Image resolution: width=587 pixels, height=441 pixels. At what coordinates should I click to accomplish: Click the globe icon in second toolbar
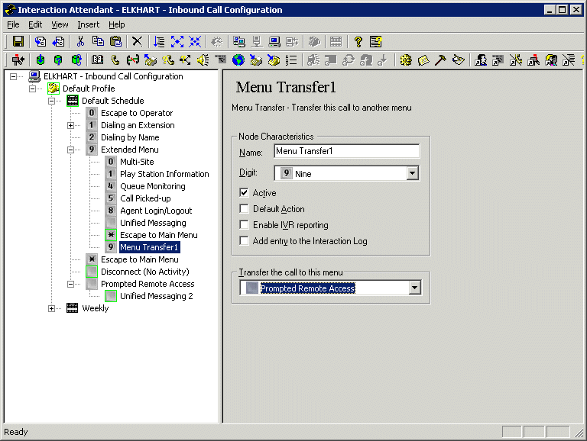click(x=238, y=60)
